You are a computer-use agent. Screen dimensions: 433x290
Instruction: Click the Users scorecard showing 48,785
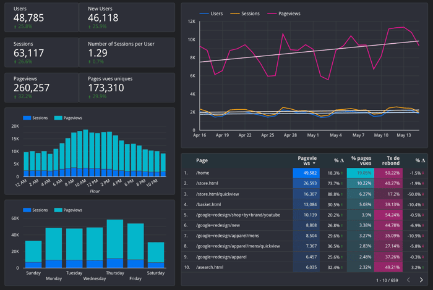(x=41, y=17)
